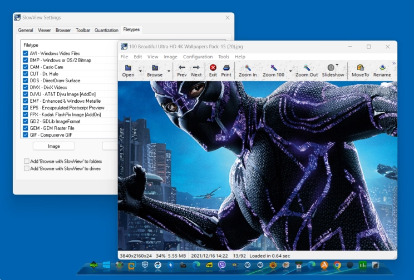Toggle EMF - Enhanced & Windows Metafile checkbox

[x=26, y=101]
